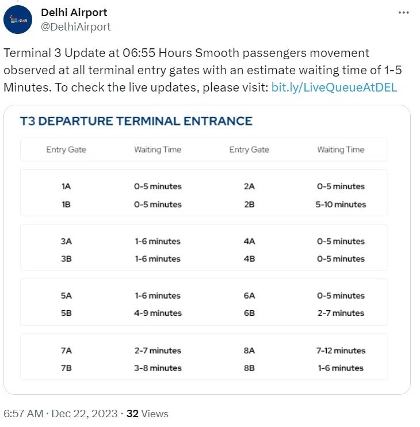420x427 pixels.
Task: Click gate 5B's 4-9 minutes wait time
Action: (x=158, y=313)
